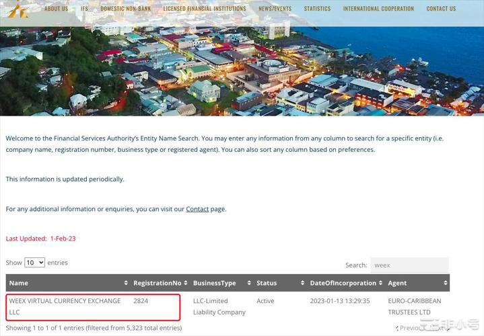484x336 pixels.
Task: Sort by RegistrationNo column arrows
Action: 186,283
